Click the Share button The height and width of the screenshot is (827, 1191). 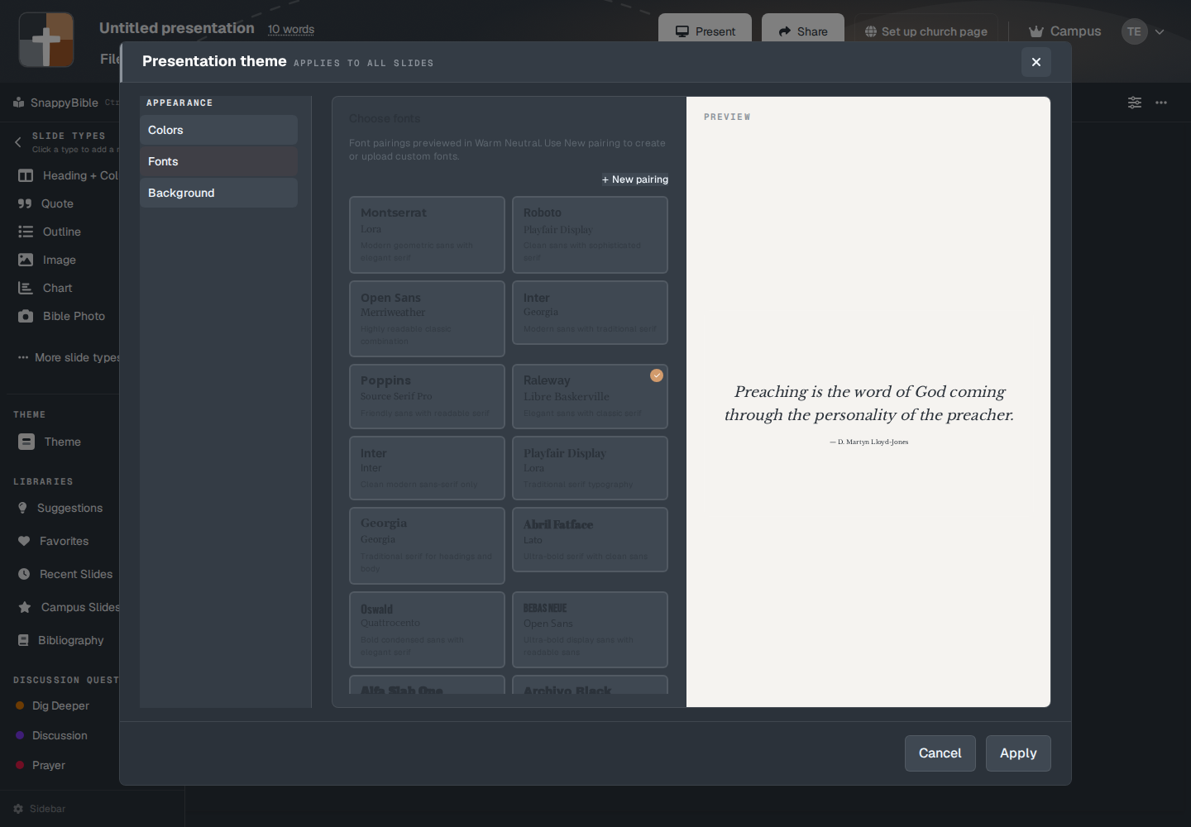coord(802,31)
